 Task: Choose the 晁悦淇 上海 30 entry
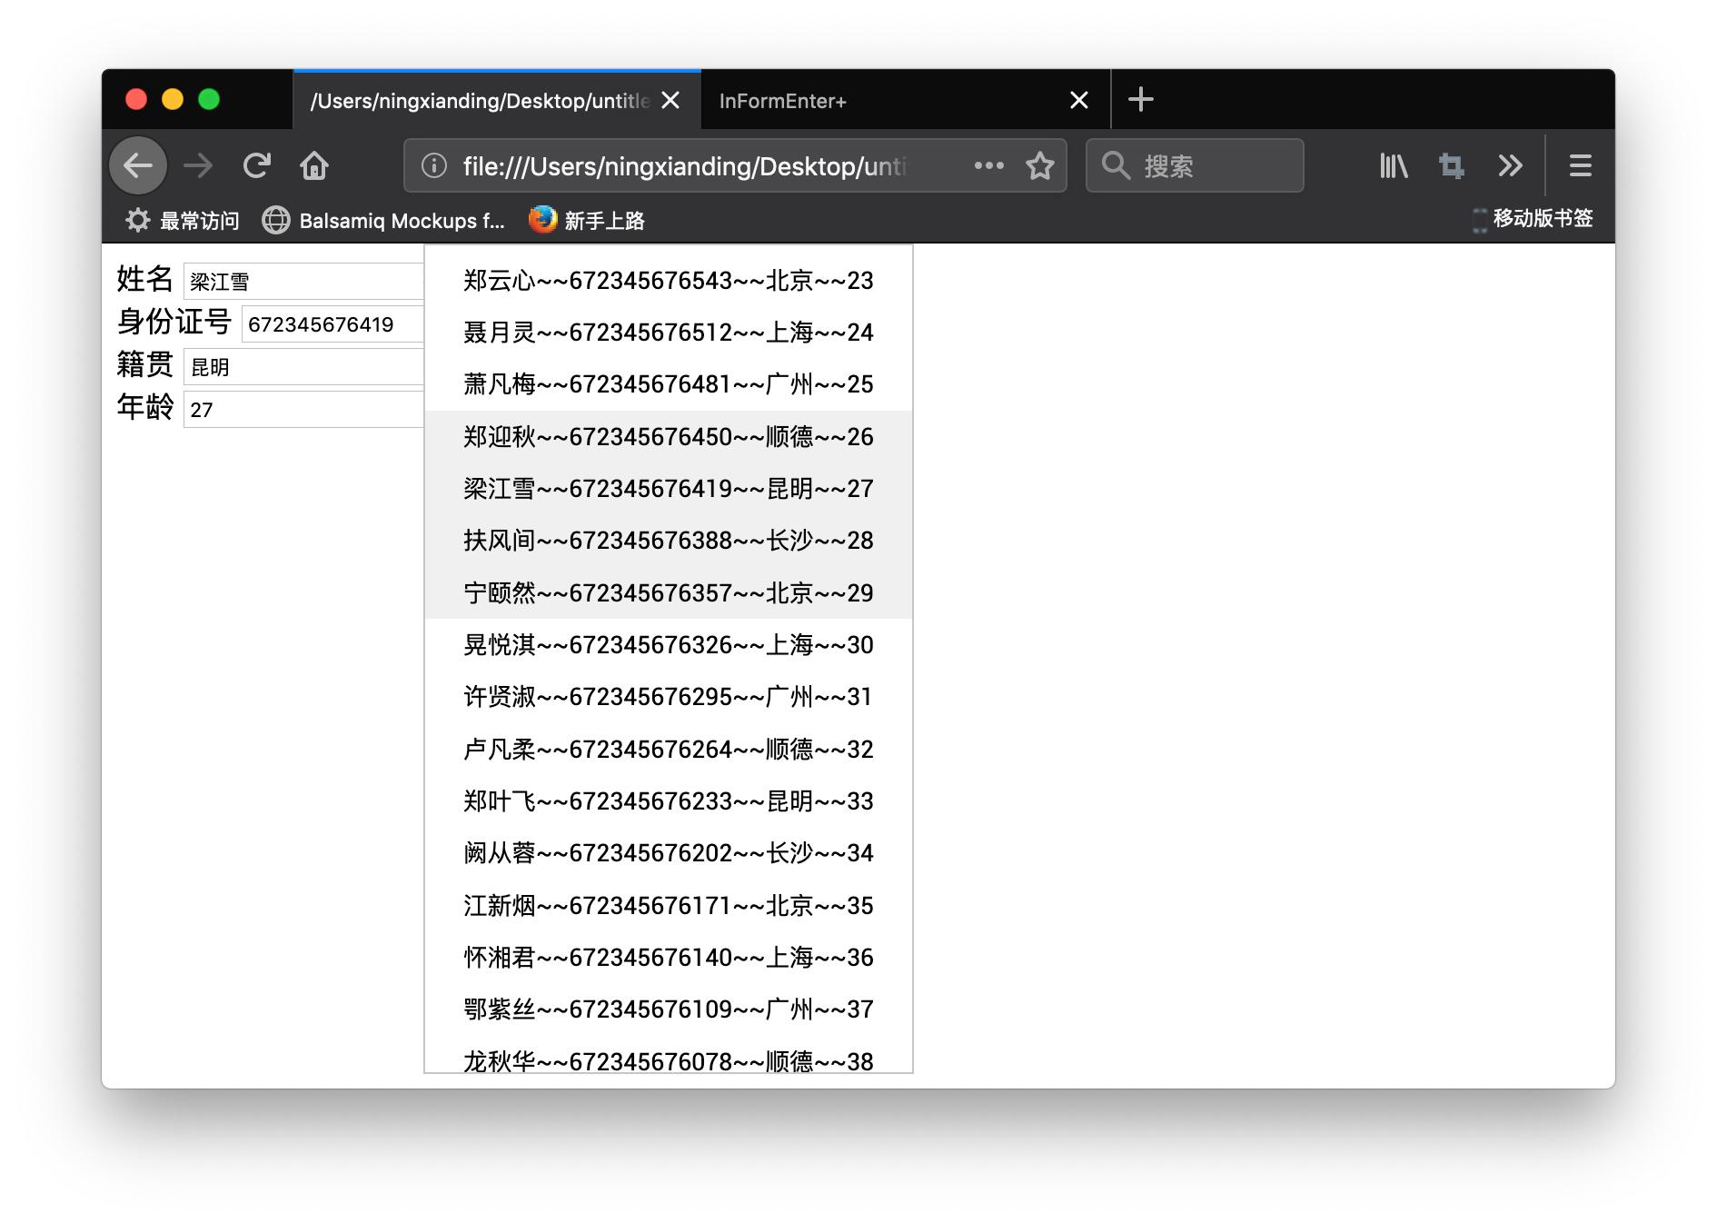[668, 645]
